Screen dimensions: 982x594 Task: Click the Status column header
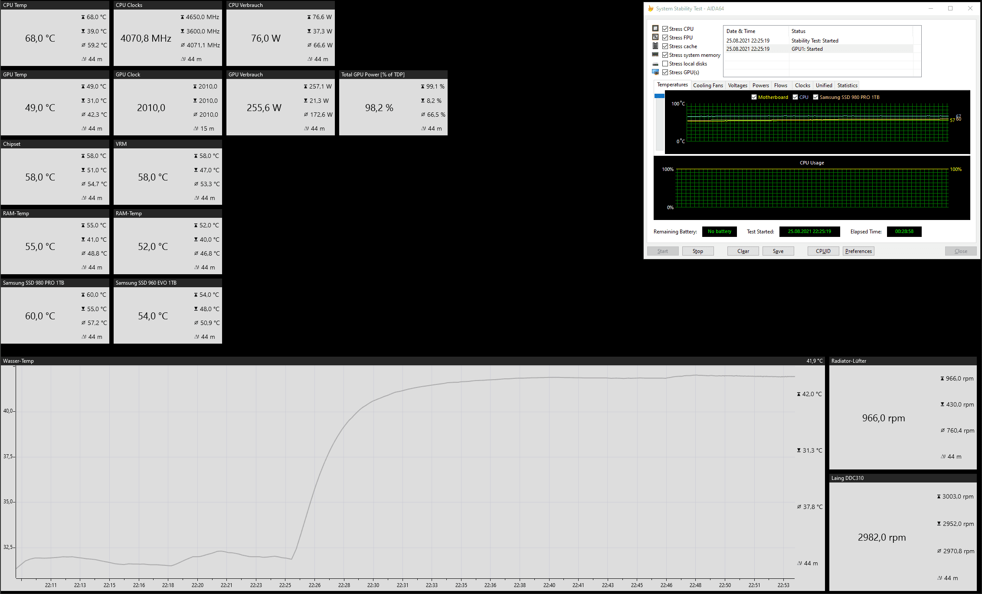(850, 31)
